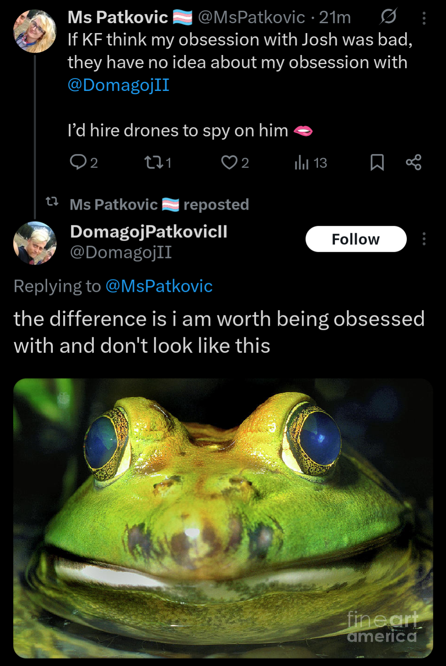
Task: View tweet analytics bar chart icon
Action: (302, 162)
